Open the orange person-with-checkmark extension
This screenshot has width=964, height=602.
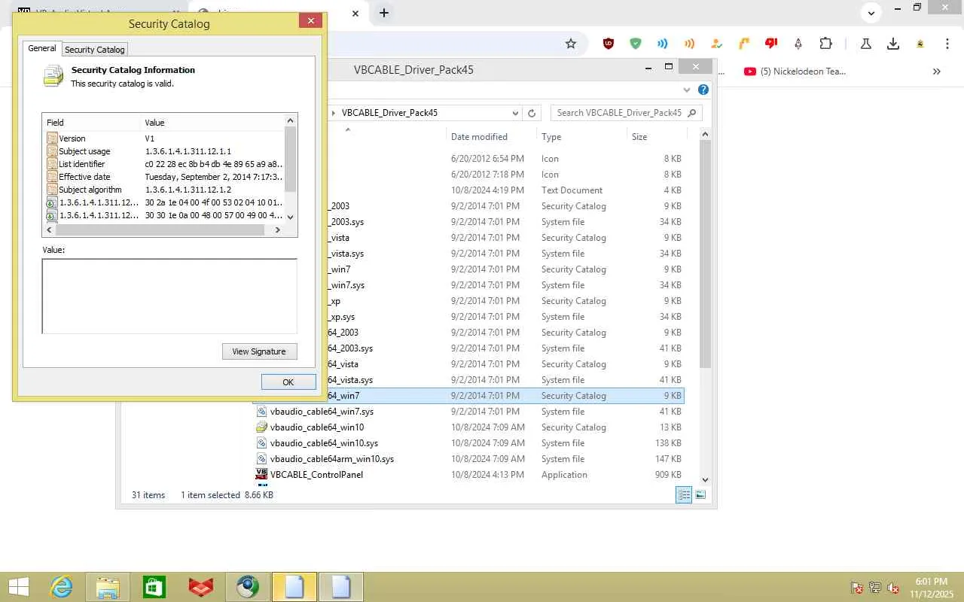tap(716, 44)
